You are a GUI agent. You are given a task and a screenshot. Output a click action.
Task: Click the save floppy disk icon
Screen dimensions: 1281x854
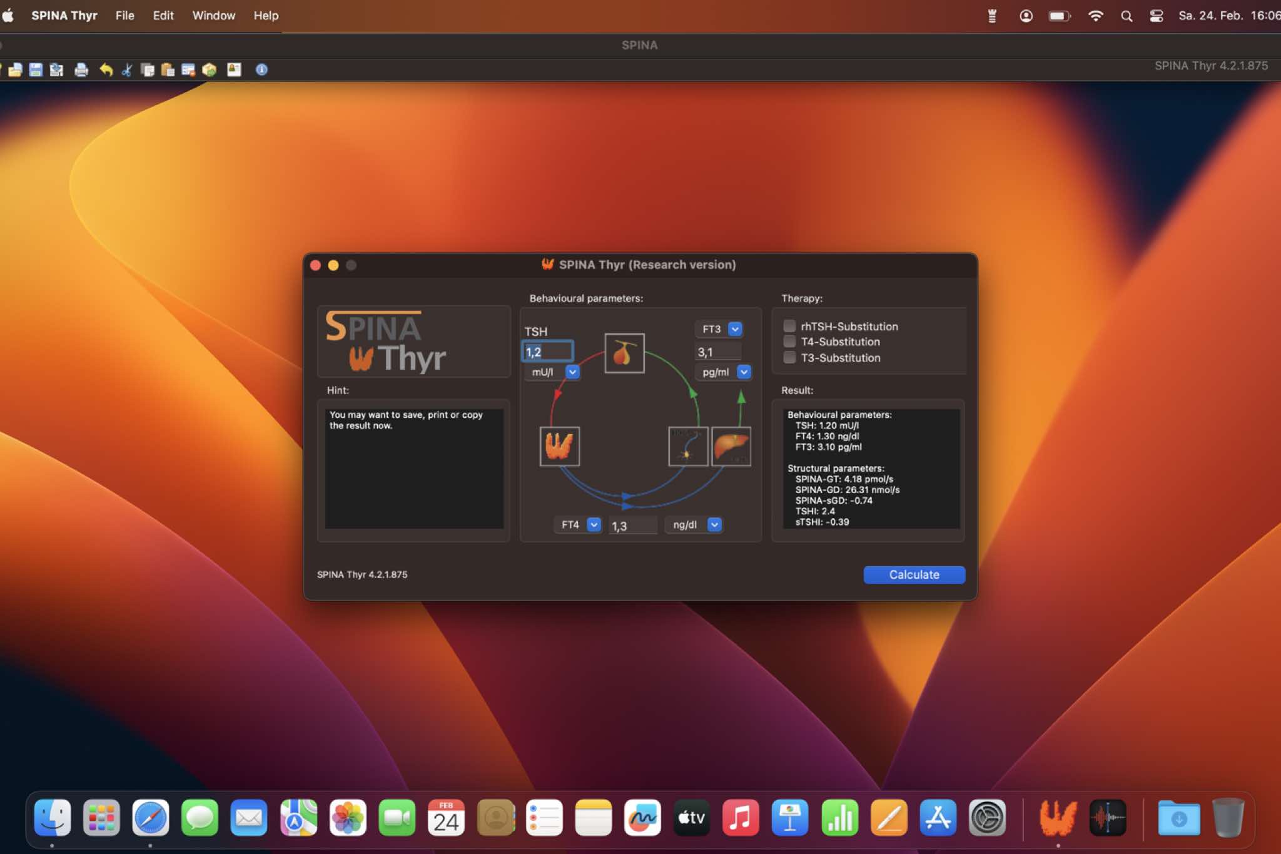click(x=36, y=69)
